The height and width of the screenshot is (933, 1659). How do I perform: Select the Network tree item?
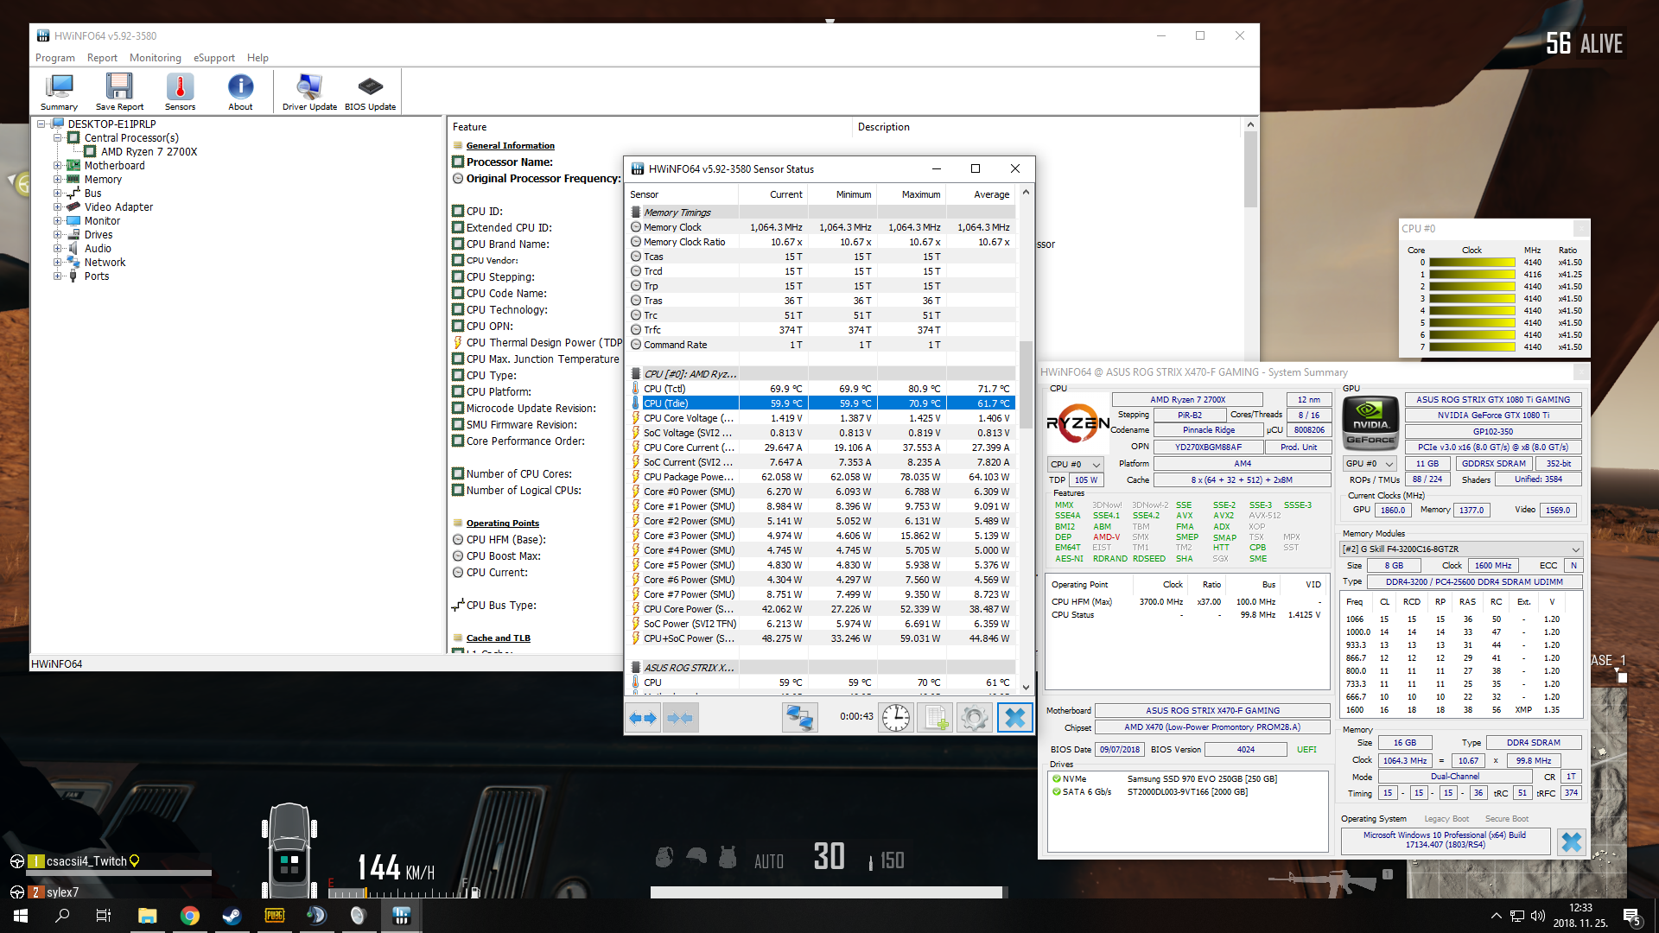[x=105, y=262]
